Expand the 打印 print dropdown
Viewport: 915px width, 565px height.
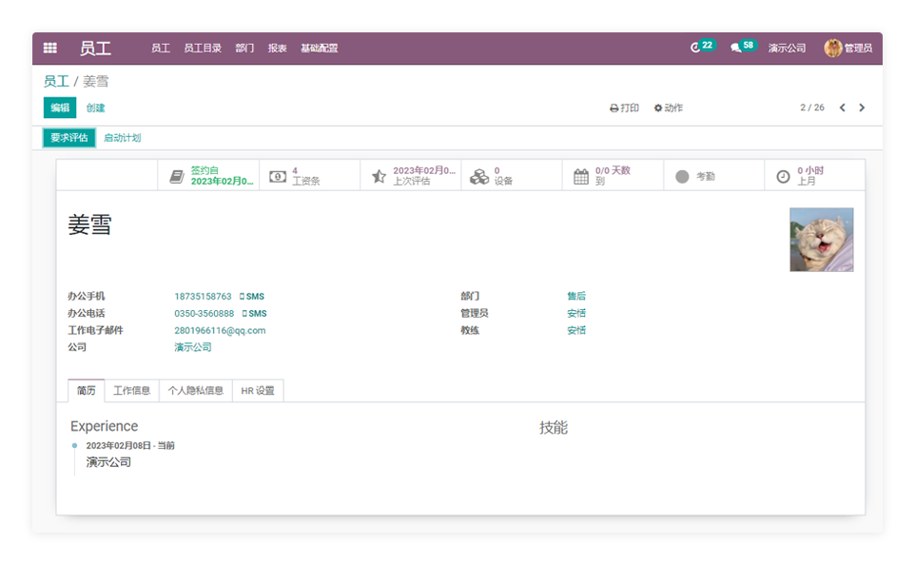click(x=625, y=108)
